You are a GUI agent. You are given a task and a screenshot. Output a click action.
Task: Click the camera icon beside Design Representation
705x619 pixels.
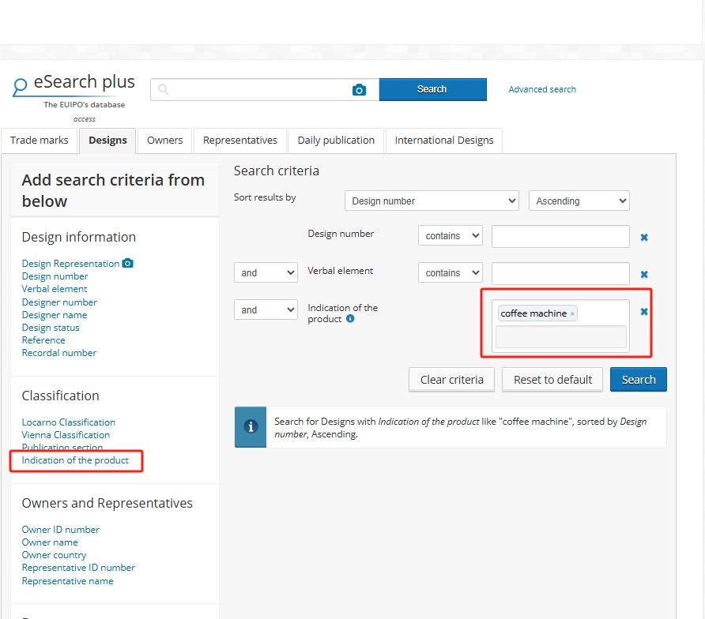point(128,264)
